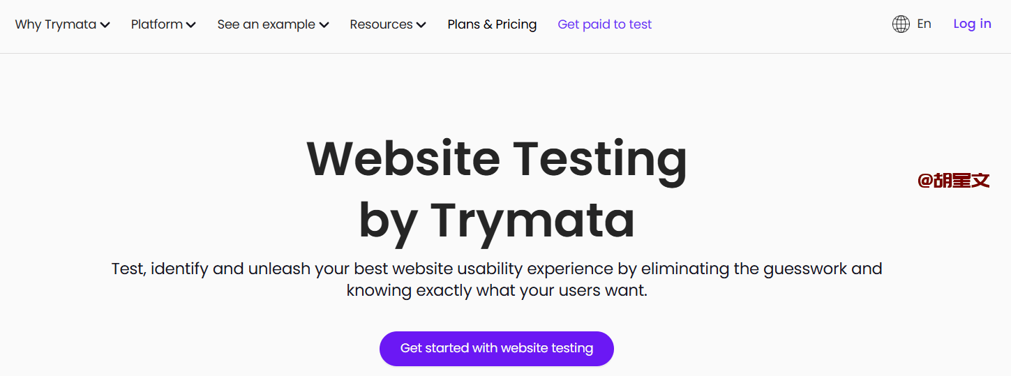Screen dimensions: 1011x376
Task: Expand the See an example chevron
Action: [x=324, y=25]
